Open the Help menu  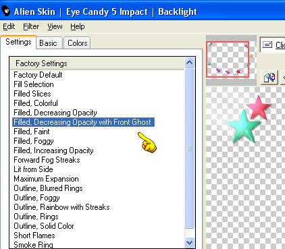point(78,26)
